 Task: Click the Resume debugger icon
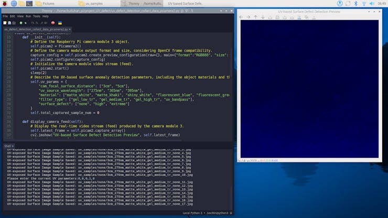(46, 23)
